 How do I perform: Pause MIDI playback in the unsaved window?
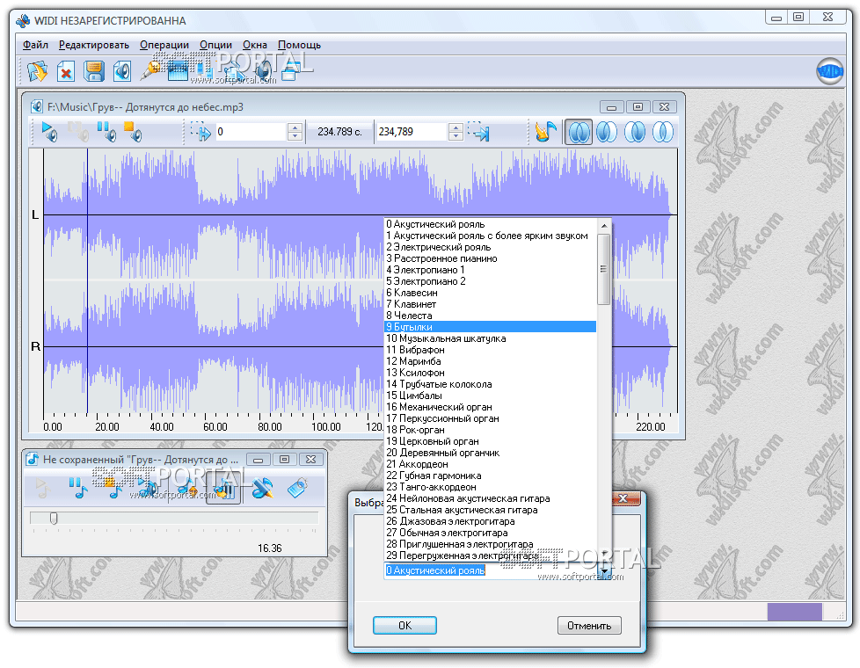click(x=77, y=488)
